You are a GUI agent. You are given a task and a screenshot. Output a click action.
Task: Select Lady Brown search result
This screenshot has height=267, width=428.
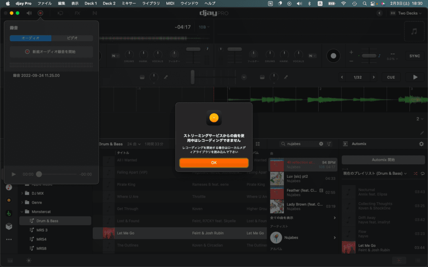click(303, 206)
